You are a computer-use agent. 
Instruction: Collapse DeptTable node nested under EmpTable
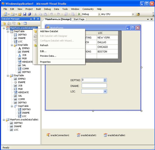(x=12, y=106)
